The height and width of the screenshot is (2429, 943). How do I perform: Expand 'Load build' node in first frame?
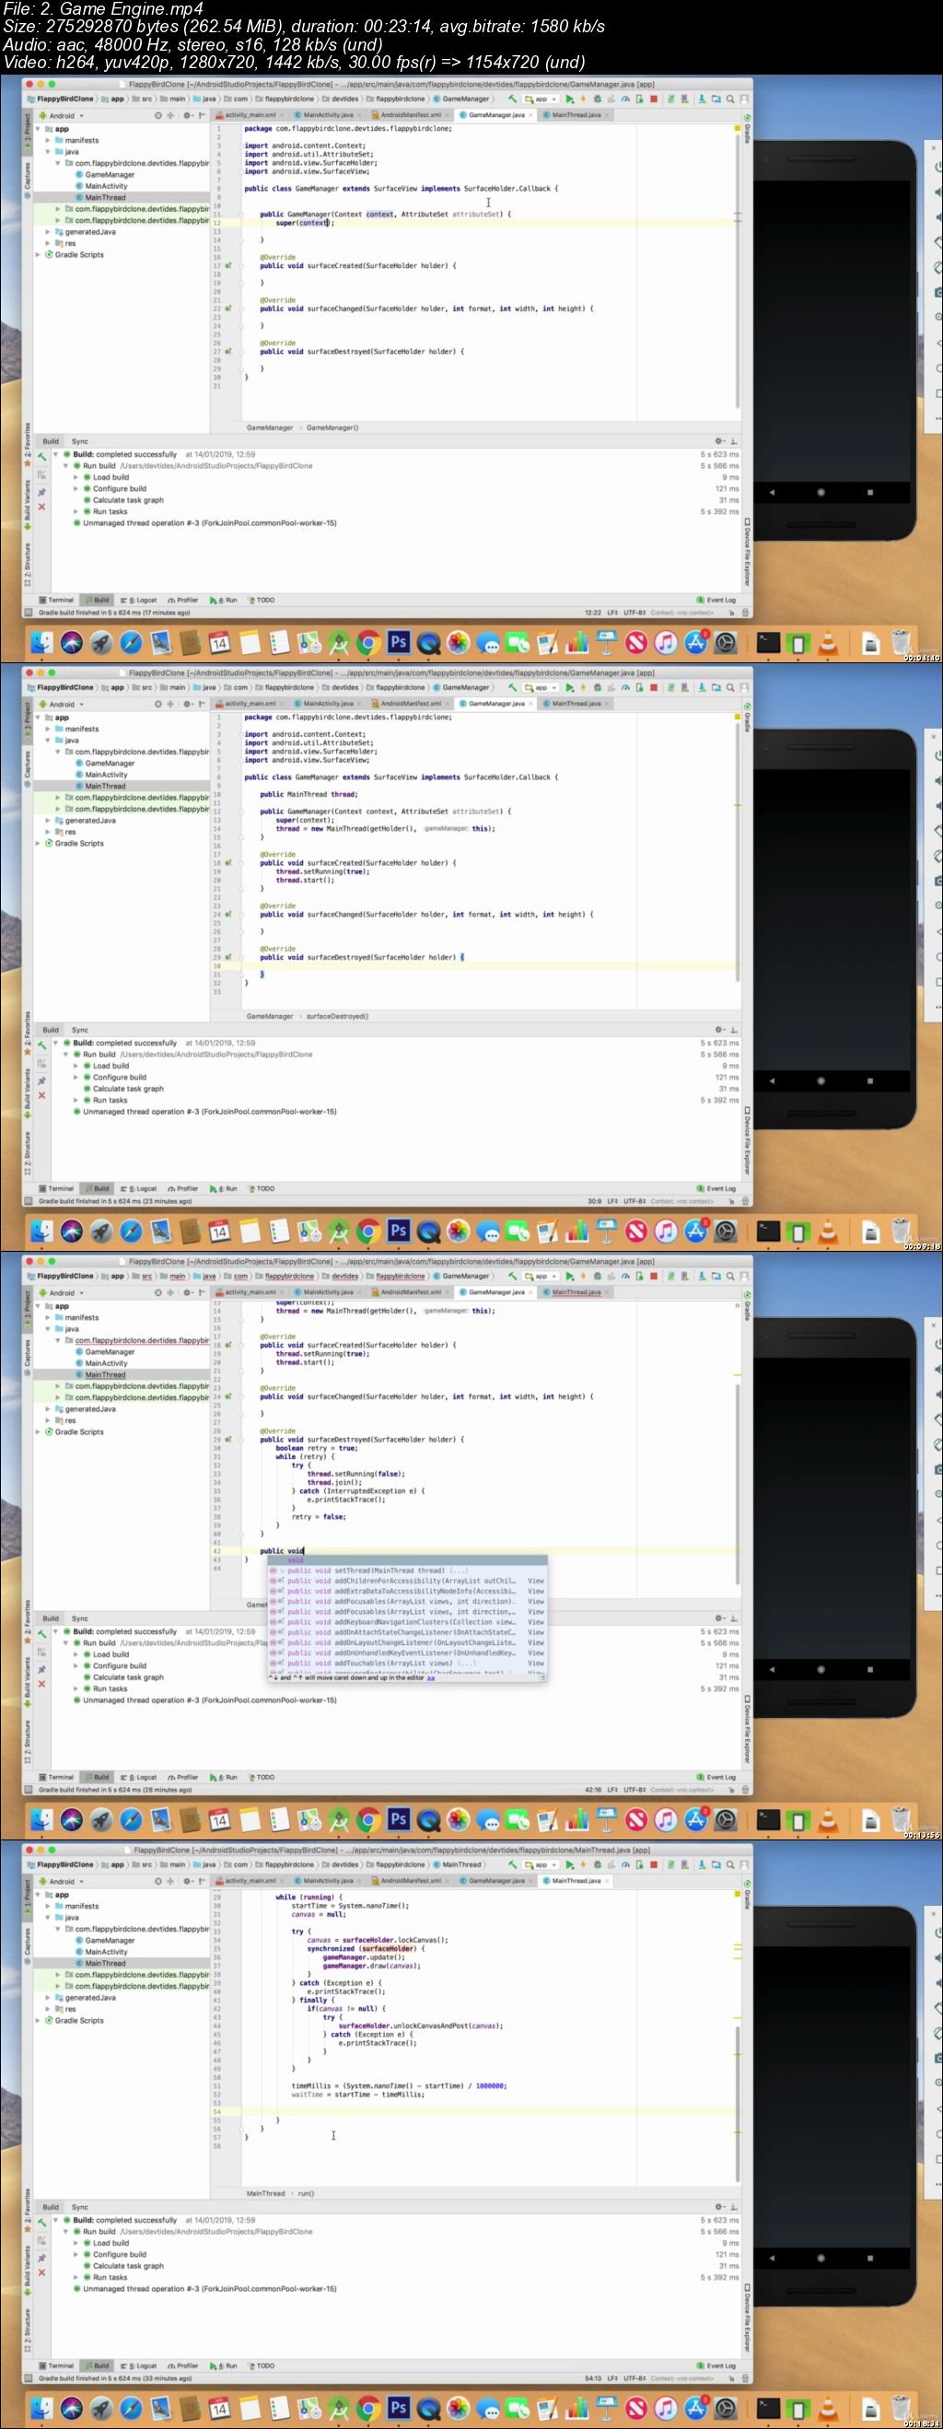(x=76, y=477)
